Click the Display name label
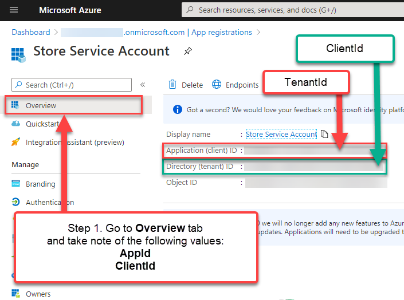Viewport: 404px width, 300px height. pos(188,134)
